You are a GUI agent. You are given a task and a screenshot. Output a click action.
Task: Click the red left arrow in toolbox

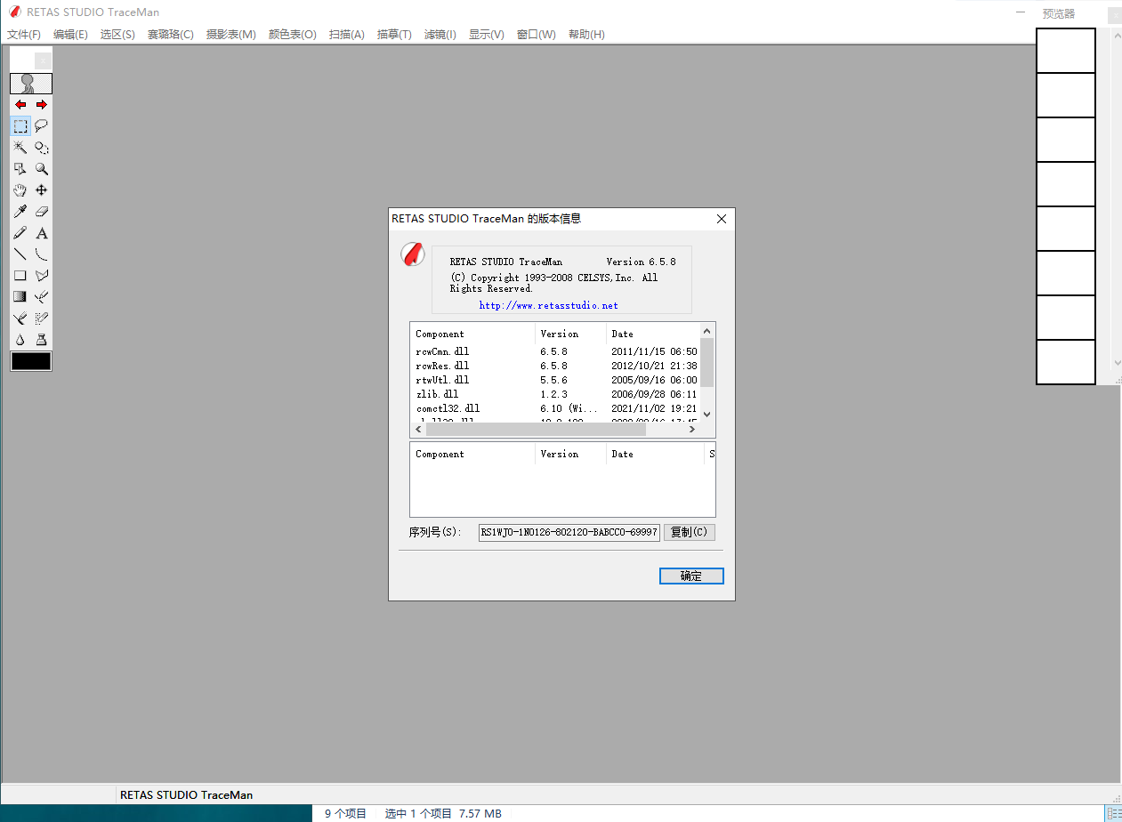point(20,105)
